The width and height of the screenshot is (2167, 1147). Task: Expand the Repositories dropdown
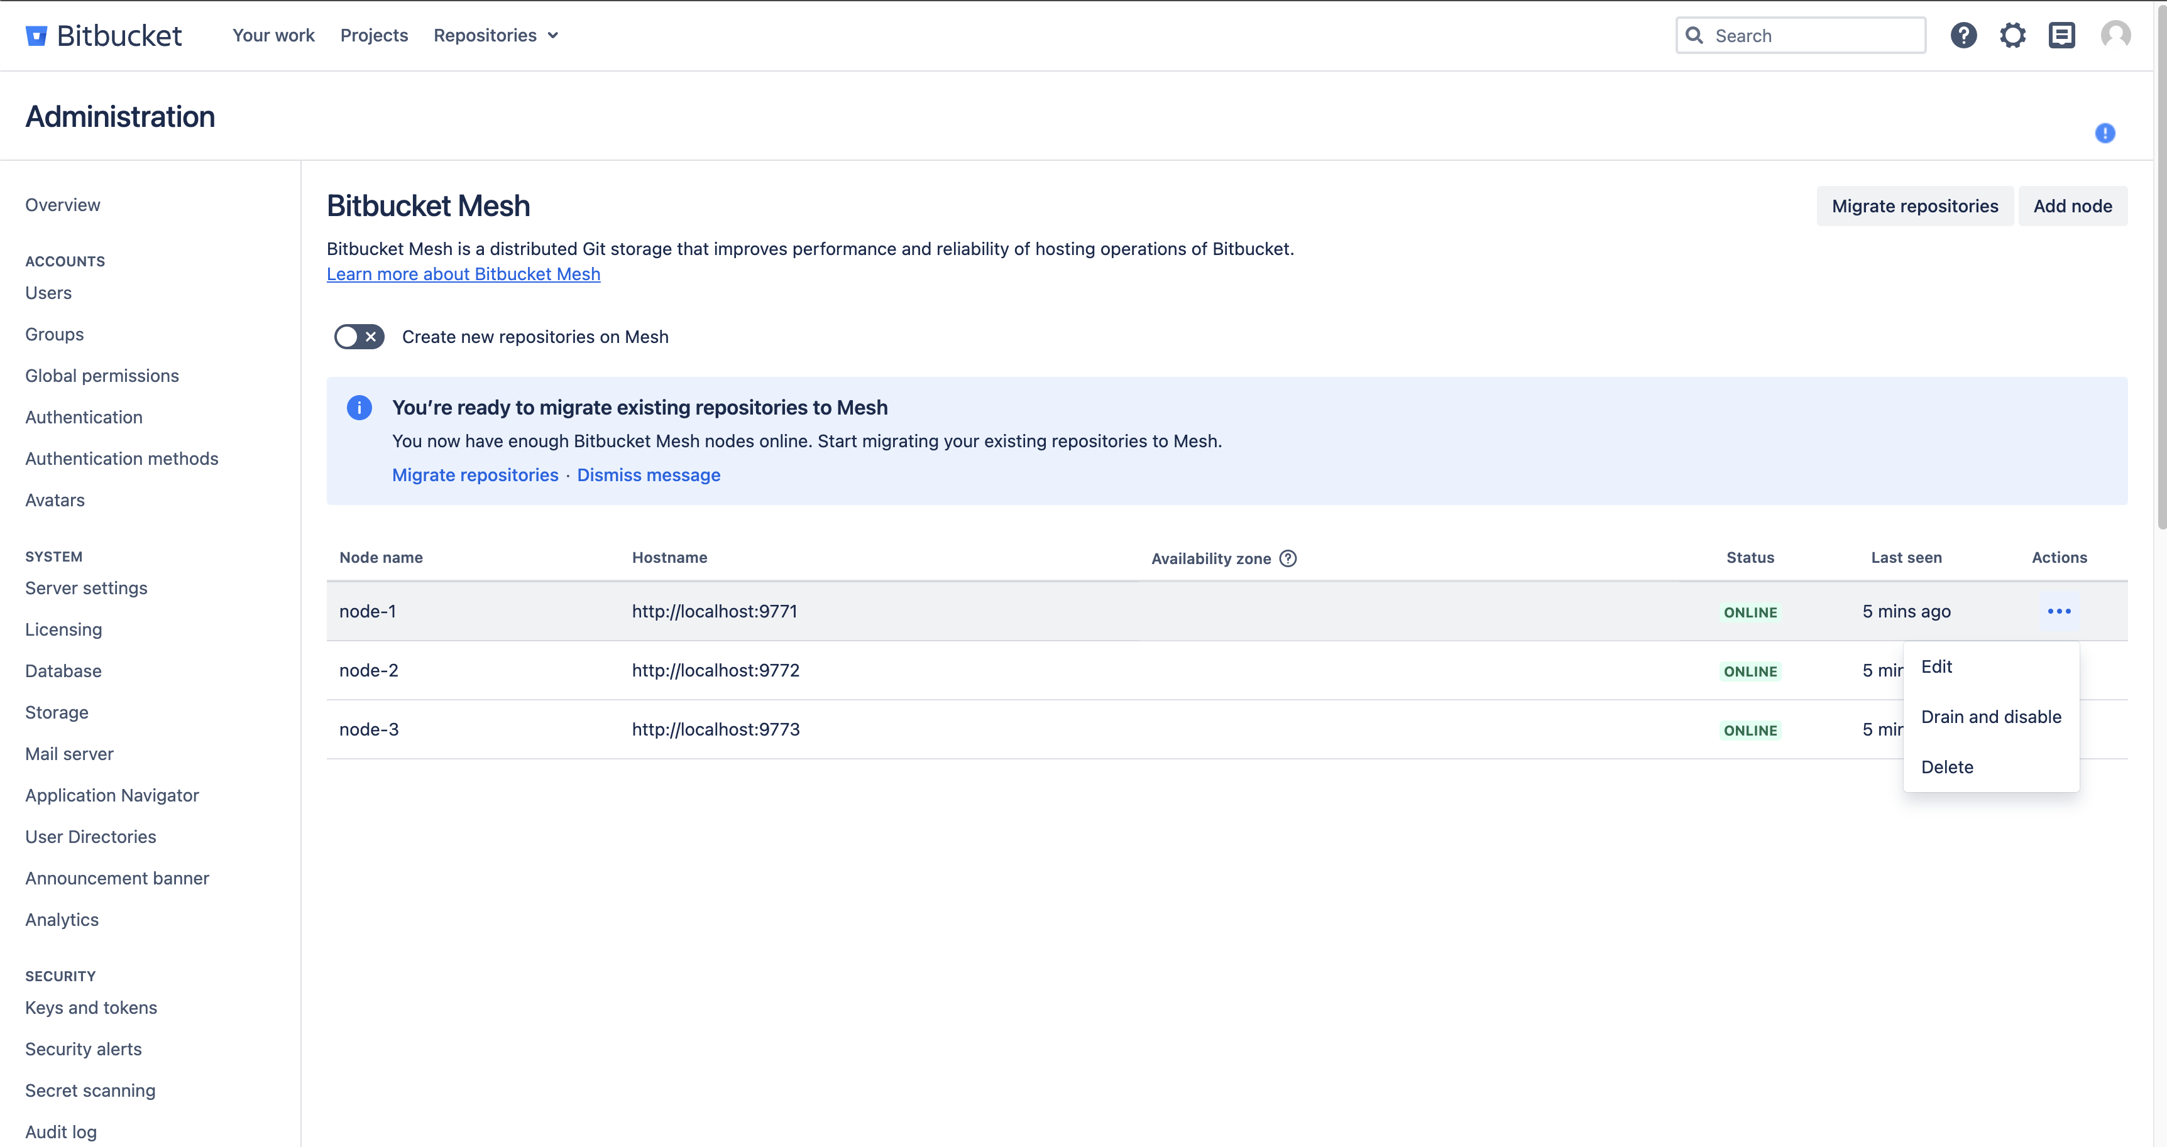(495, 35)
